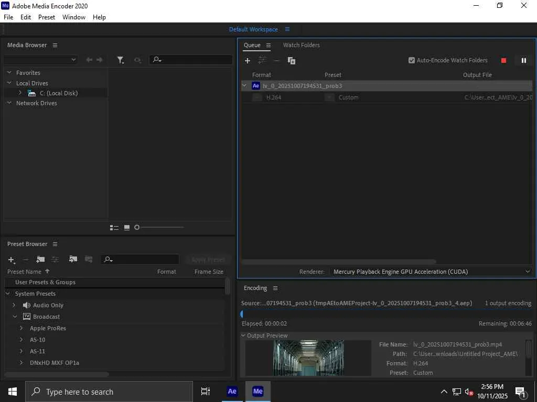537x402 pixels.
Task: Open the Edit menu
Action: pyautogui.click(x=26, y=17)
